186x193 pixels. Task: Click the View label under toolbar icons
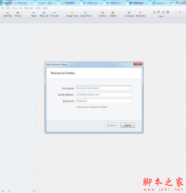click(x=161, y=16)
